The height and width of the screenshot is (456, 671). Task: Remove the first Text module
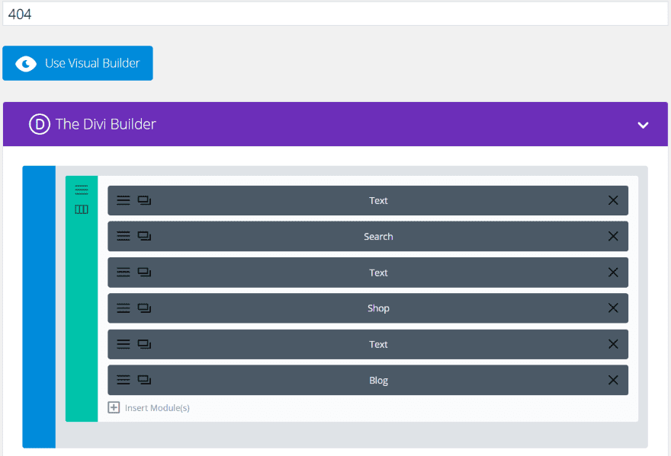tap(613, 200)
